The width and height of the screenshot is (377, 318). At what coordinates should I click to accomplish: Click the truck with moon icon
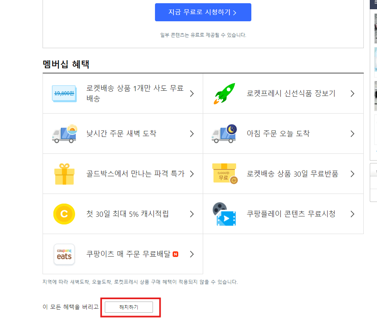tap(224, 134)
